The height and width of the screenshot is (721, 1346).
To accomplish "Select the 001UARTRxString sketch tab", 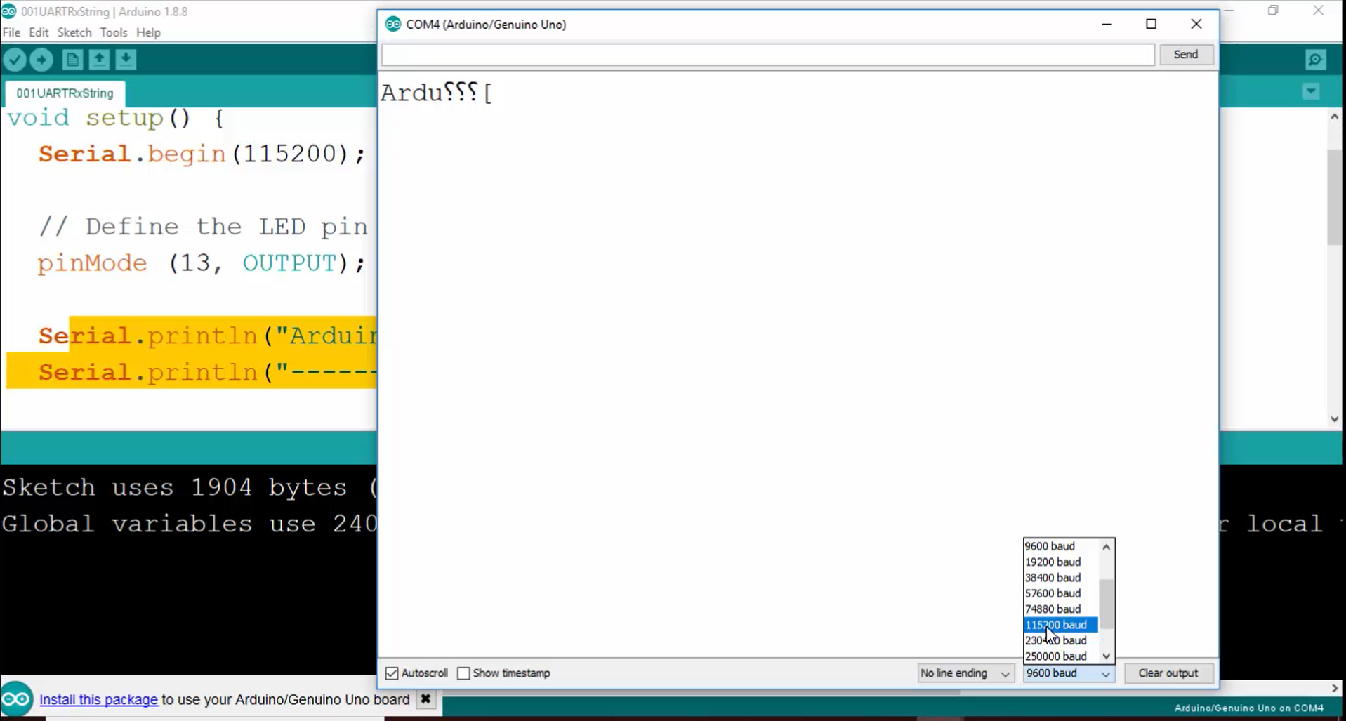I will (x=65, y=93).
